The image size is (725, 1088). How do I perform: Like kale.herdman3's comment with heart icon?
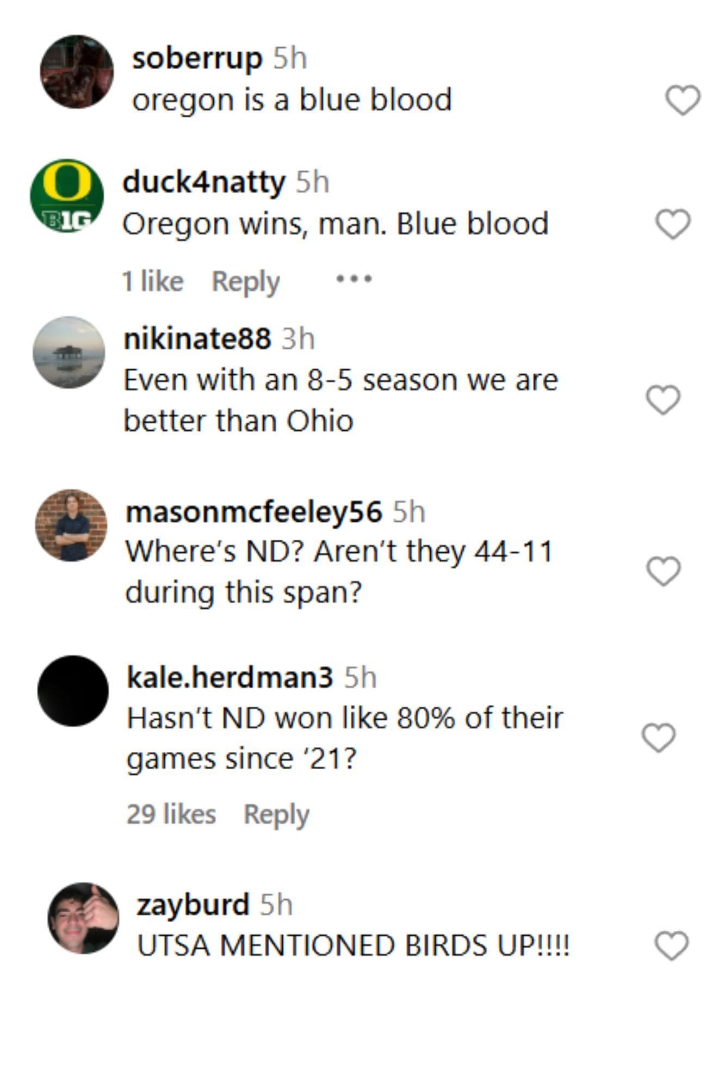coord(659,738)
